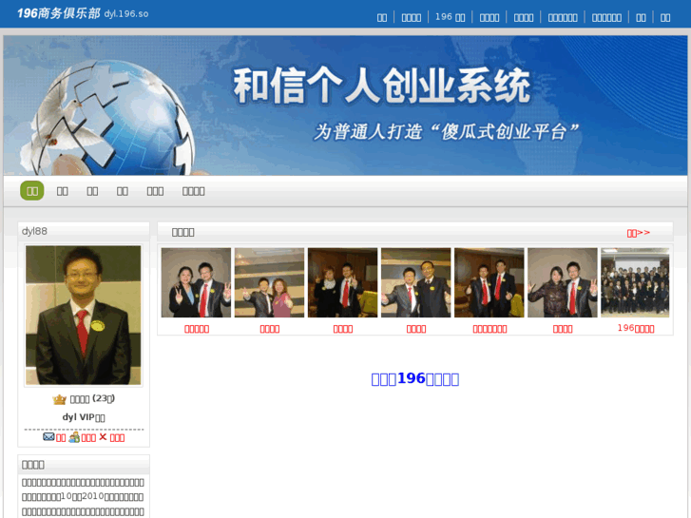Open the red more link ending in >>
This screenshot has width=691, height=518.
click(638, 232)
